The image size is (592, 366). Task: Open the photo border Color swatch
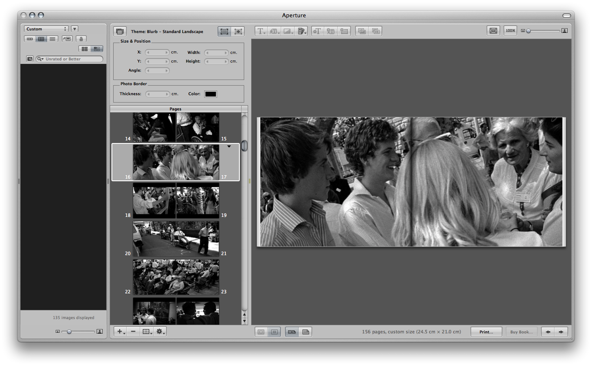pos(211,94)
